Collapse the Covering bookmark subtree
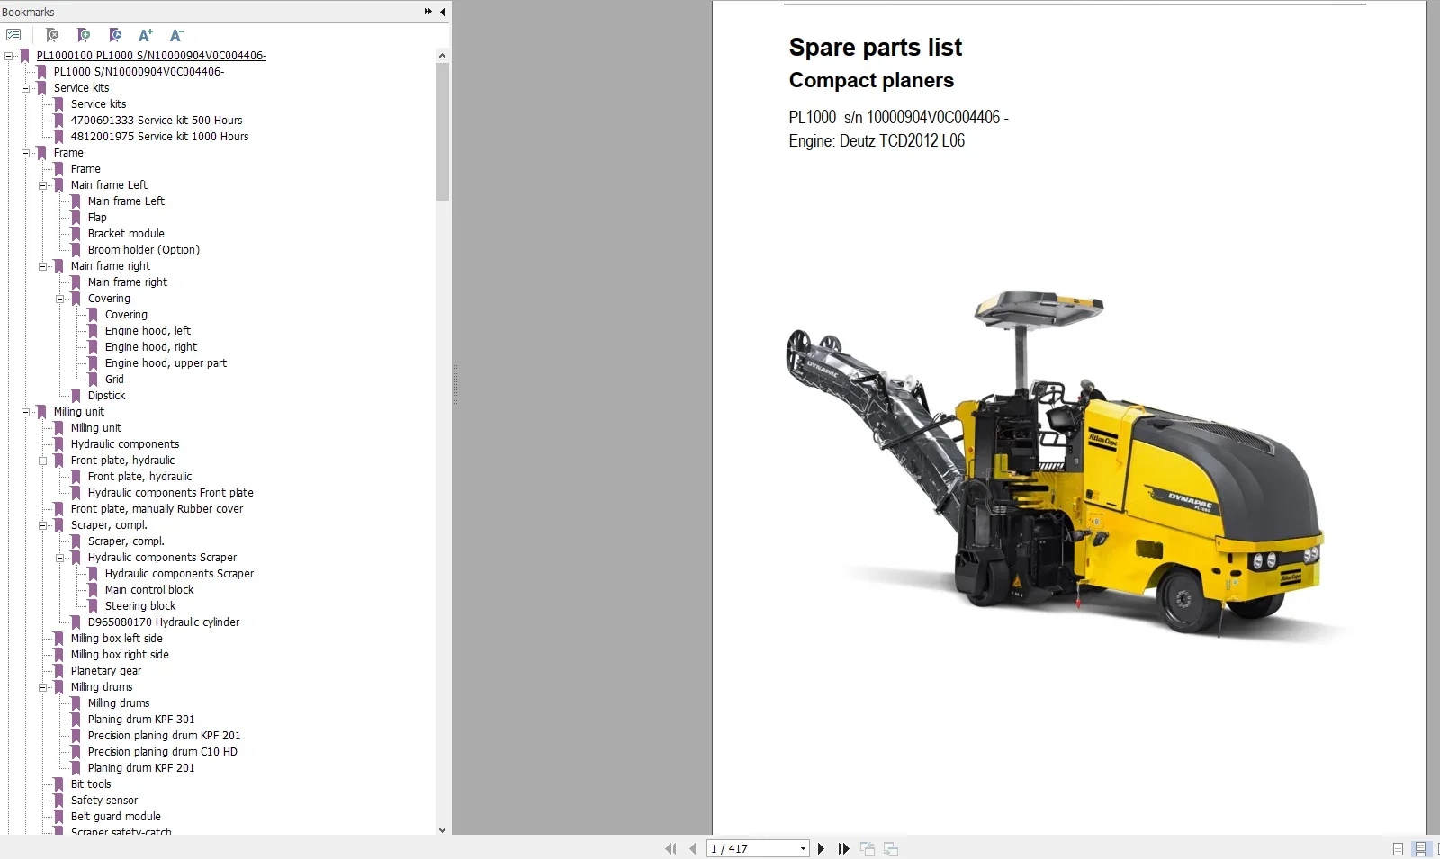Screen dimensions: 1440x859 59,298
